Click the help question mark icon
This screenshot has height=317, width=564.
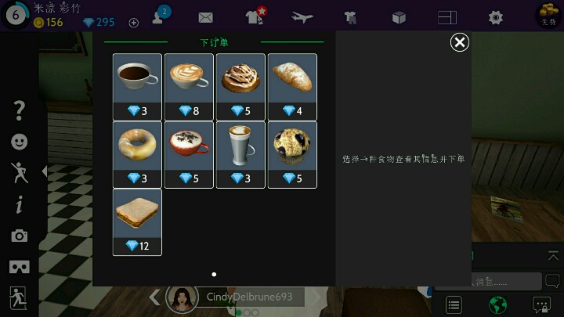pyautogui.click(x=19, y=110)
